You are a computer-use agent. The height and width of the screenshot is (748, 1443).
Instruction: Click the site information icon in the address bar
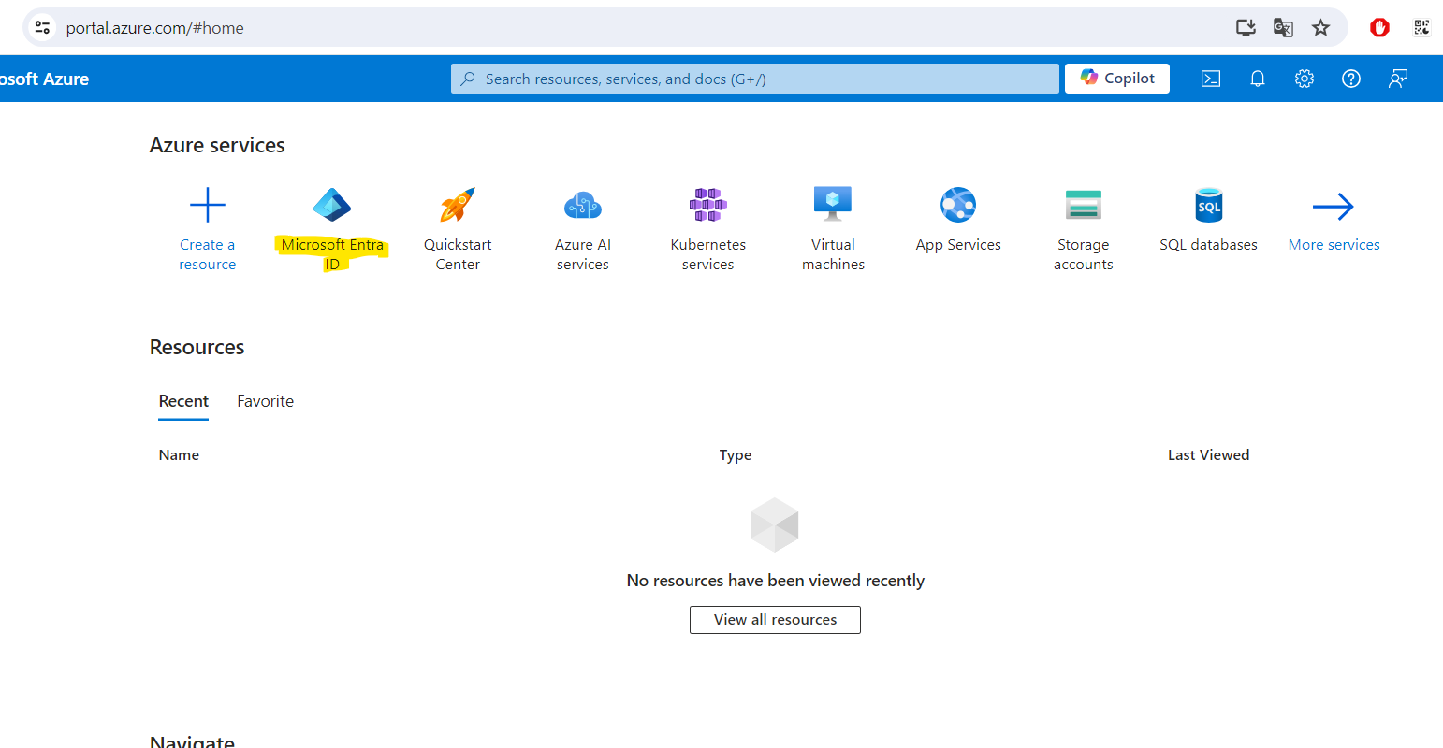pos(42,27)
